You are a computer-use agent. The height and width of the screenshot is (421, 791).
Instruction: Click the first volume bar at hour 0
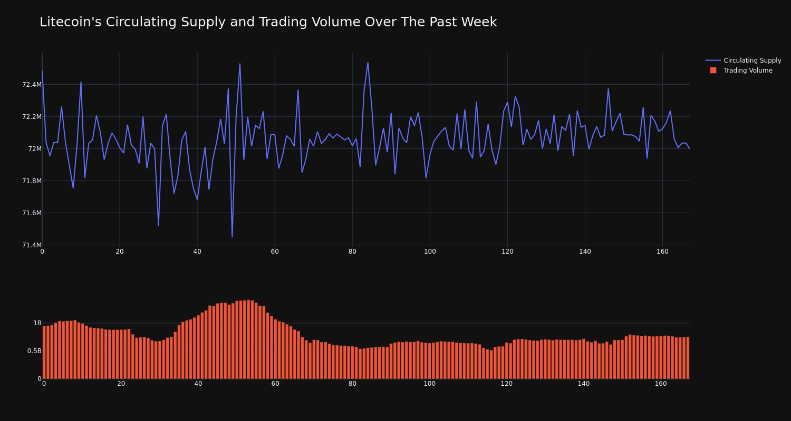pos(44,352)
